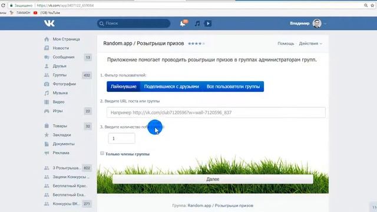Select the Поделившиеся с друзьями filter tab
The image size is (377, 212).
(x=171, y=87)
